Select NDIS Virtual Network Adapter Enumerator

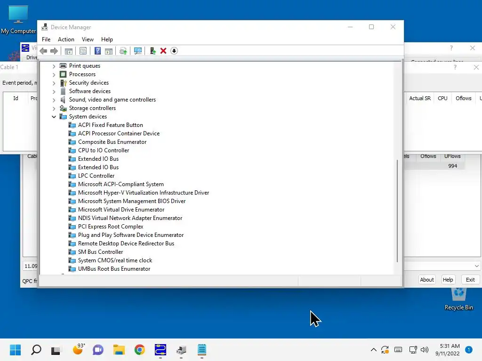[x=130, y=218]
